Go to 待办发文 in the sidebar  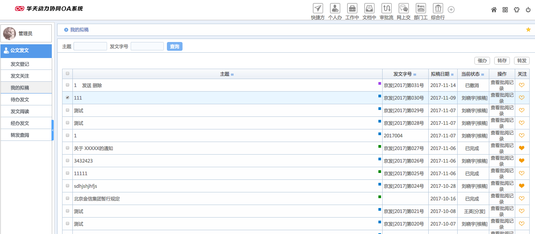tap(20, 100)
